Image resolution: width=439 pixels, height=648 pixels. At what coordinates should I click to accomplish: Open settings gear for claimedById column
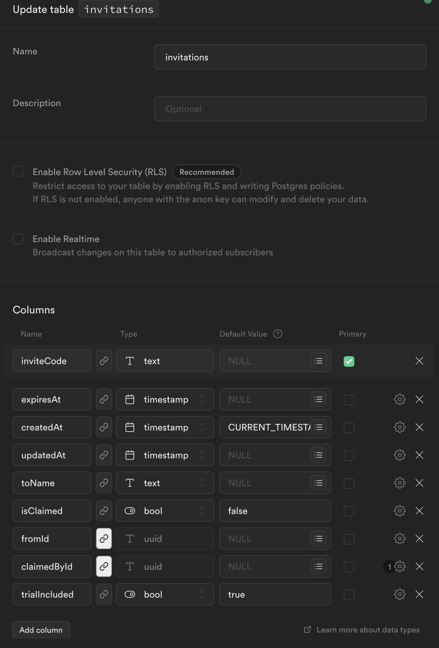[x=400, y=566]
